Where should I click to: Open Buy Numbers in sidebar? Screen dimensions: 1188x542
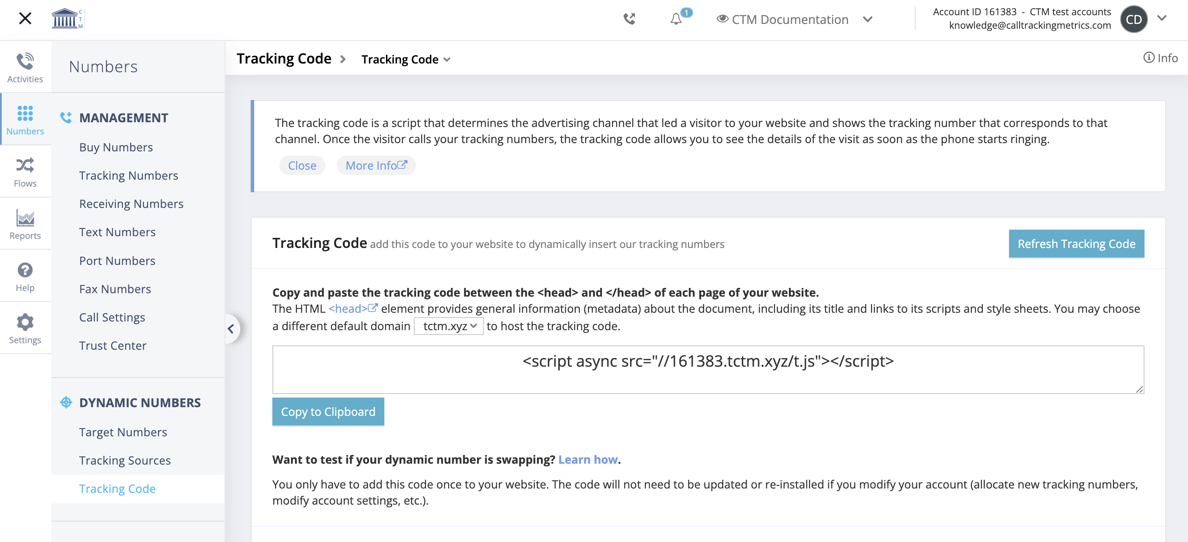[116, 147]
